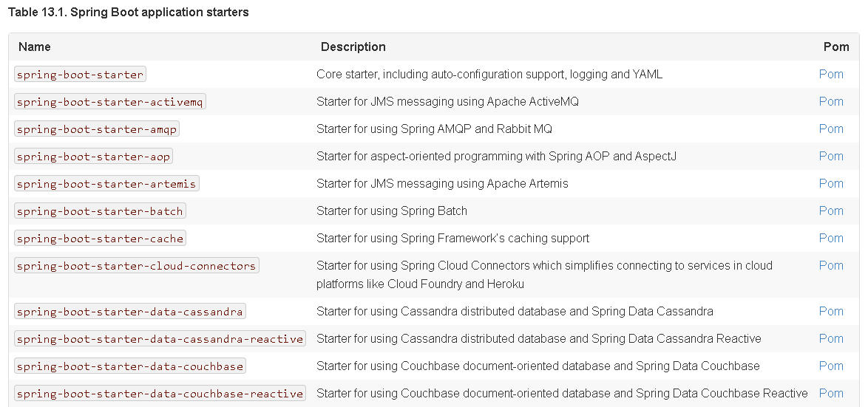Open the spring-boot-starter-data-couchbase Pom link
The height and width of the screenshot is (407, 868).
point(831,366)
